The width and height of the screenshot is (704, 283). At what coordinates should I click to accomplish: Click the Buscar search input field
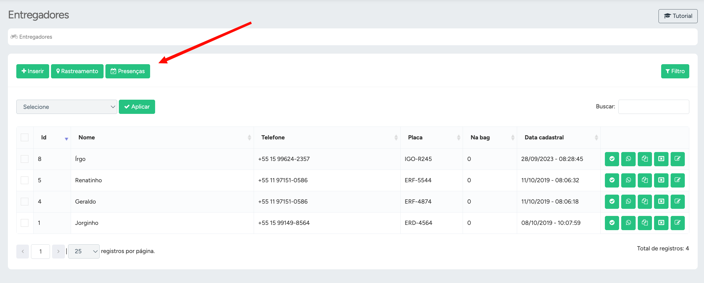click(653, 107)
